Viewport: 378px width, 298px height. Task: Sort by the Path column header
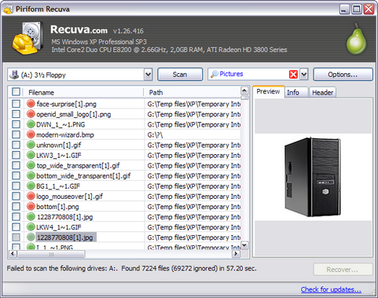coord(192,92)
